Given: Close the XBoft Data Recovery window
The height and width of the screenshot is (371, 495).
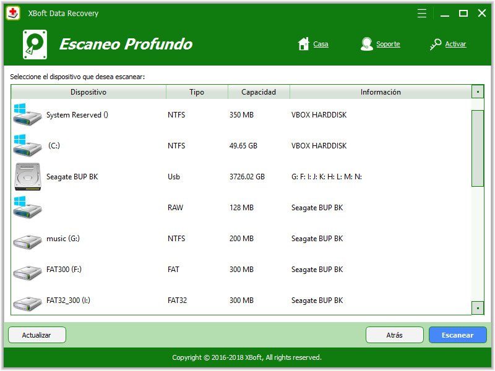Looking at the screenshot, I should (482, 13).
